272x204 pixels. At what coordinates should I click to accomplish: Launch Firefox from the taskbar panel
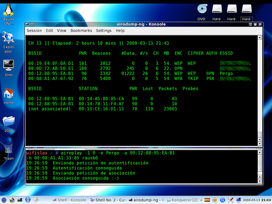pos(12,200)
